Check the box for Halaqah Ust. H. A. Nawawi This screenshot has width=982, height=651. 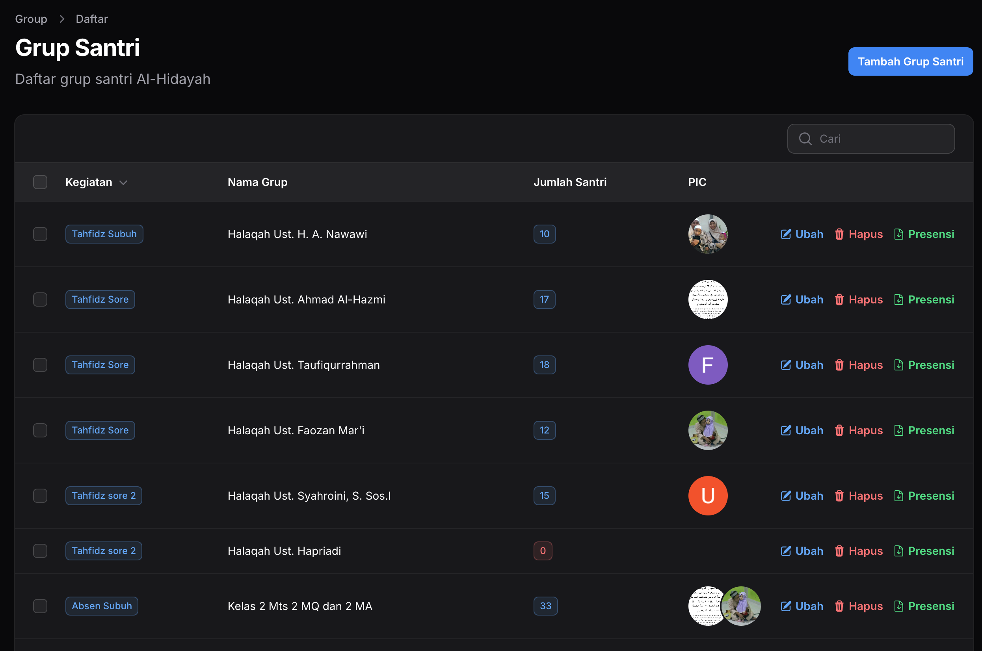[40, 234]
